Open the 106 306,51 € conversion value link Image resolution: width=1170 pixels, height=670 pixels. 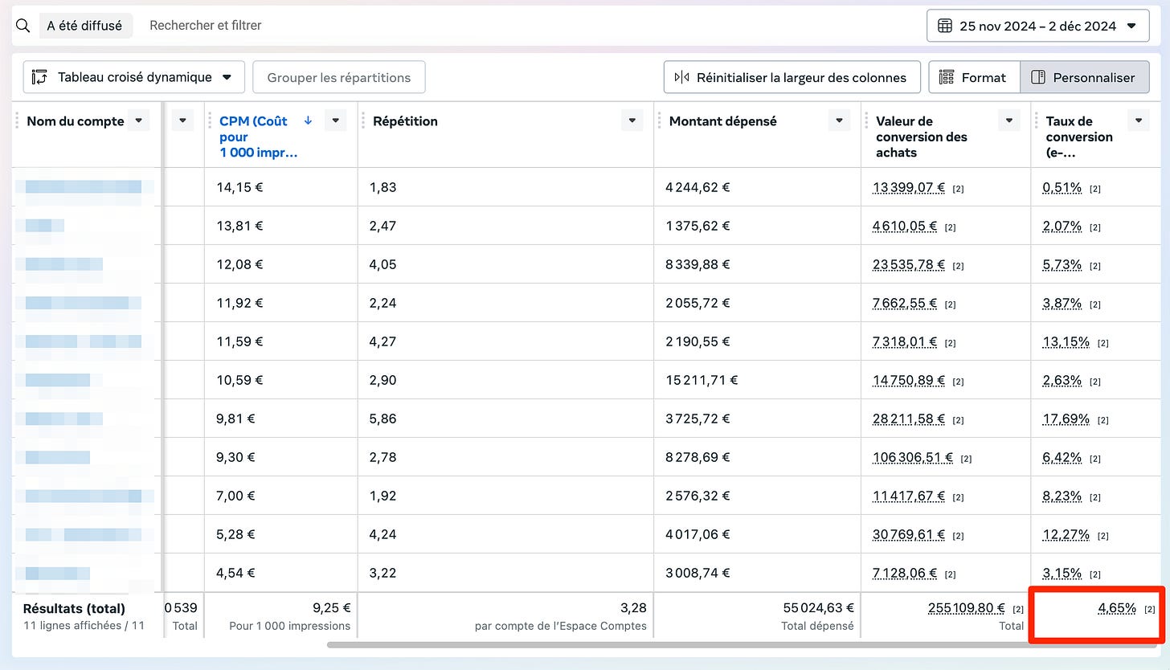tap(913, 457)
